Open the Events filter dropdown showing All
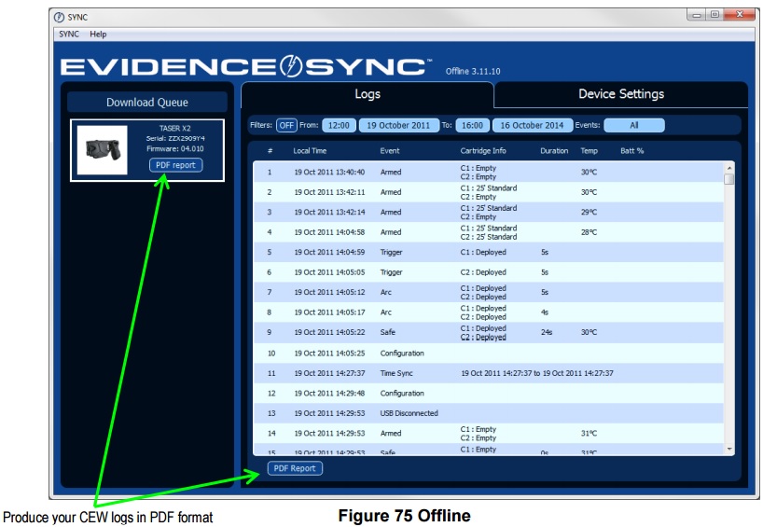 point(633,125)
